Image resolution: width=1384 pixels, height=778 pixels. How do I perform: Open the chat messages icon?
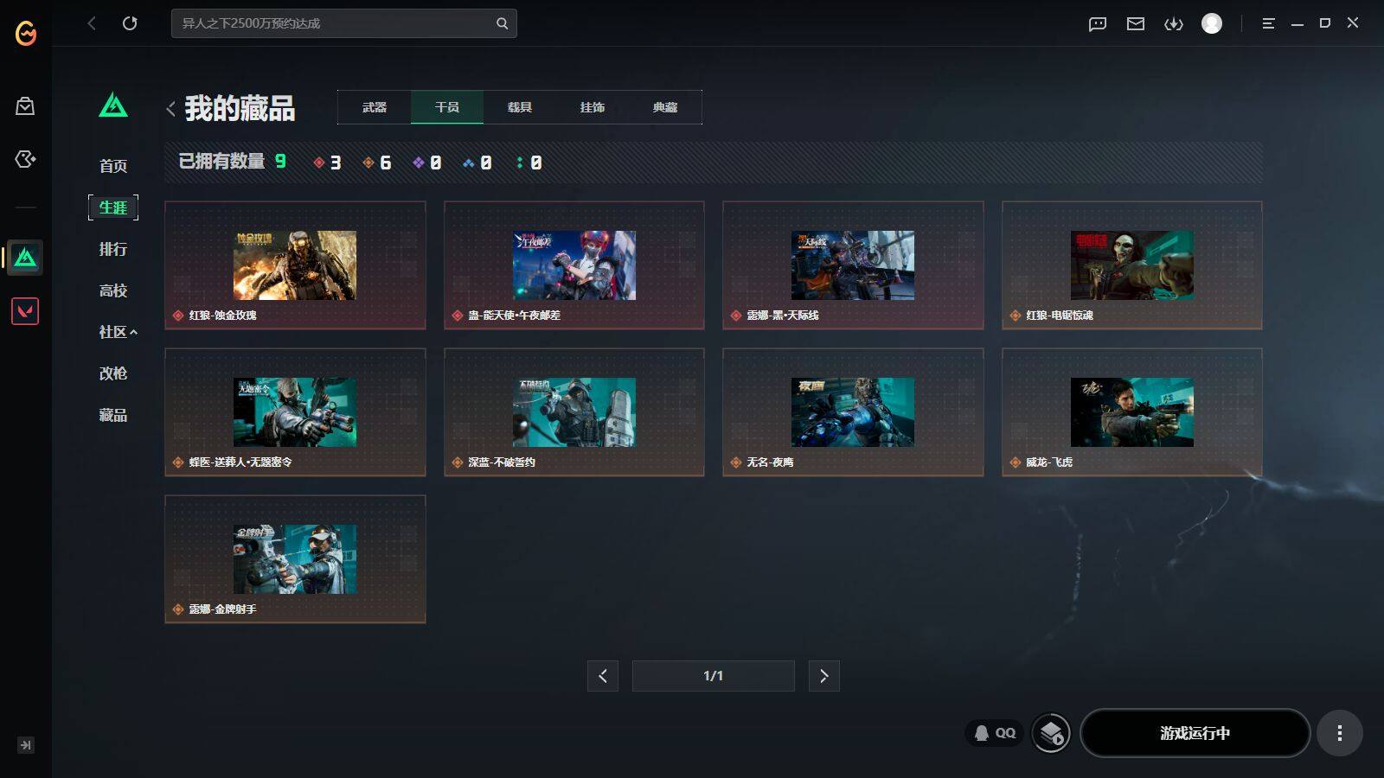[1098, 23]
